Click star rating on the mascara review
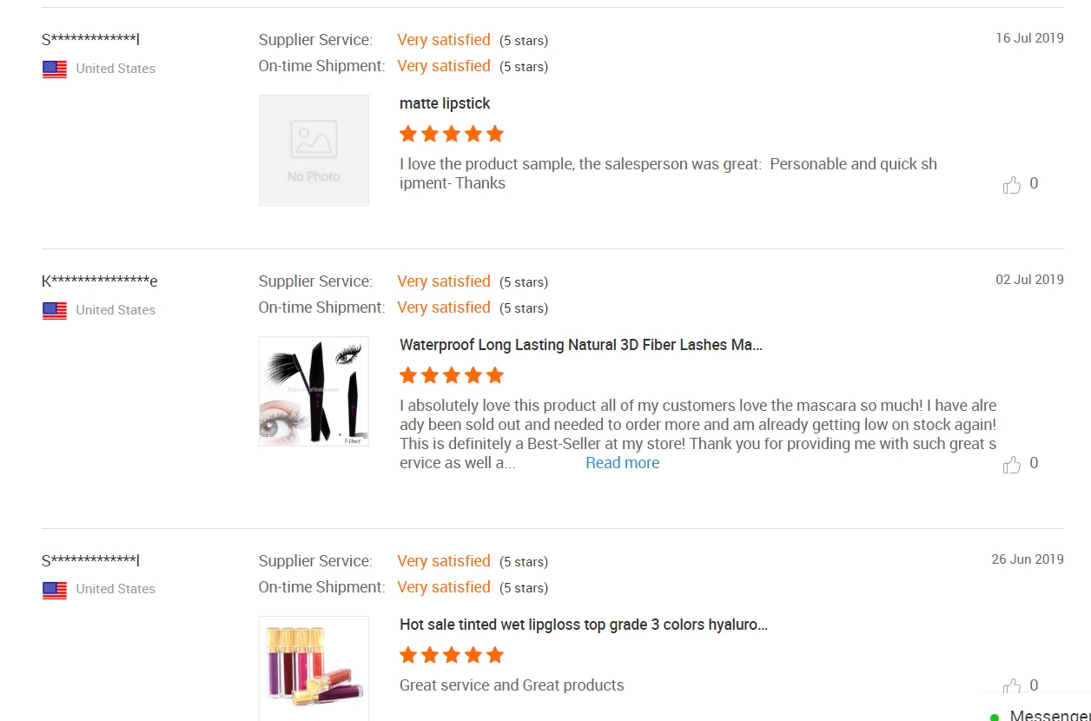The image size is (1091, 721). tap(451, 375)
